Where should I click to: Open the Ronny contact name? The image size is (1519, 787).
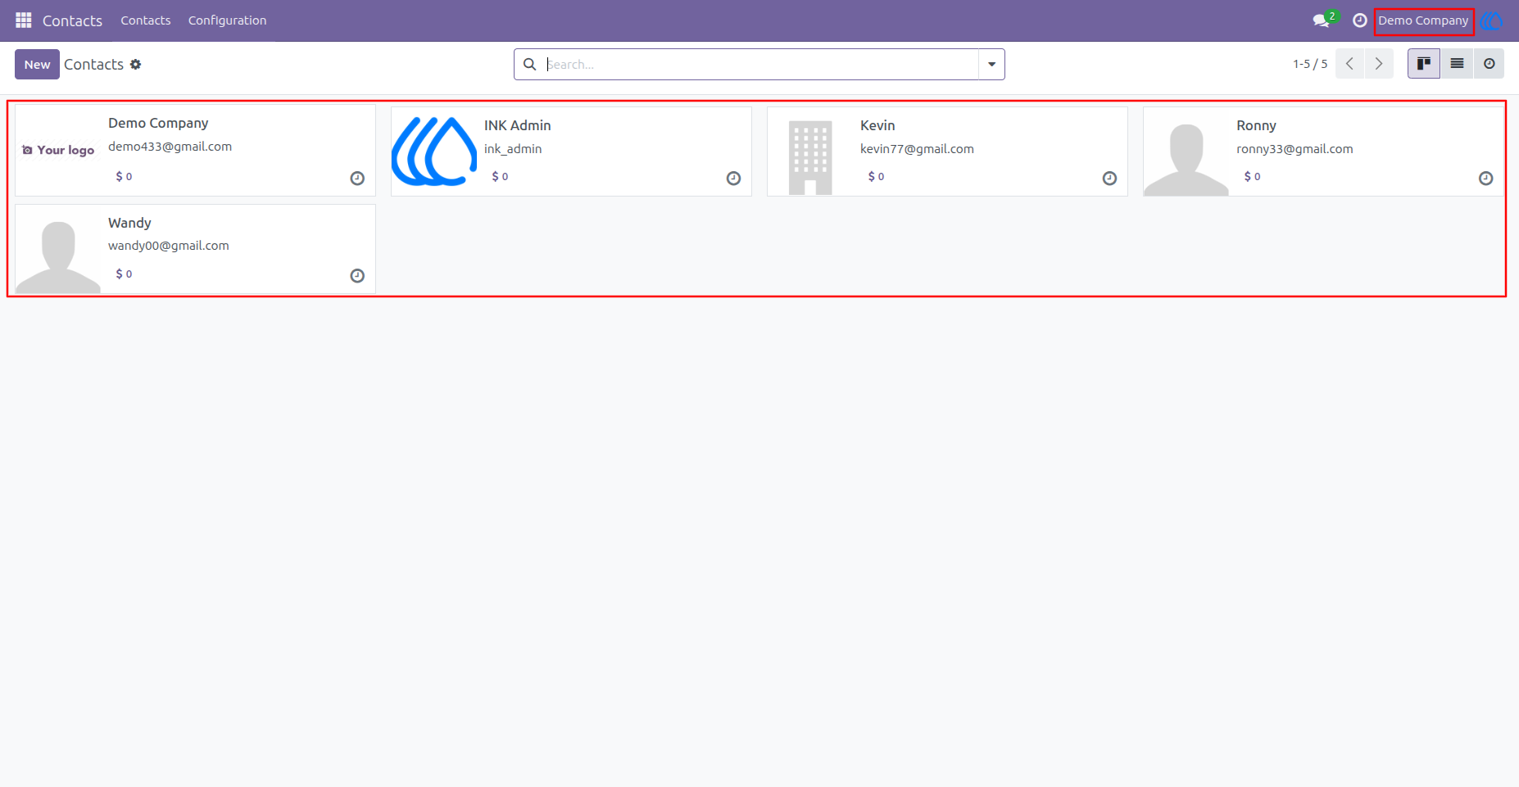point(1256,125)
